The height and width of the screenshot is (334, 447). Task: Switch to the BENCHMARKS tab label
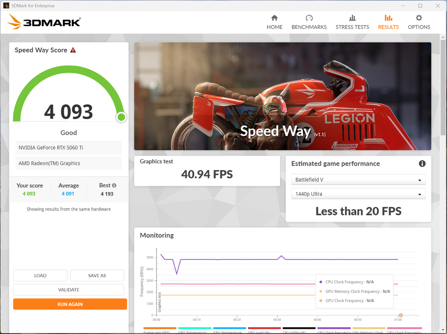[x=309, y=27]
